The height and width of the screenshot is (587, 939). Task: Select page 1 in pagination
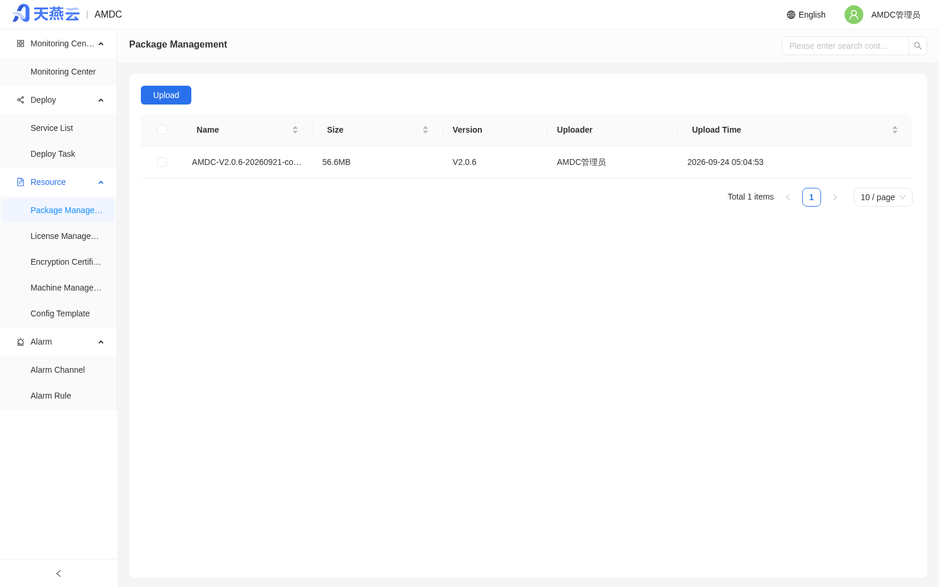[812, 197]
